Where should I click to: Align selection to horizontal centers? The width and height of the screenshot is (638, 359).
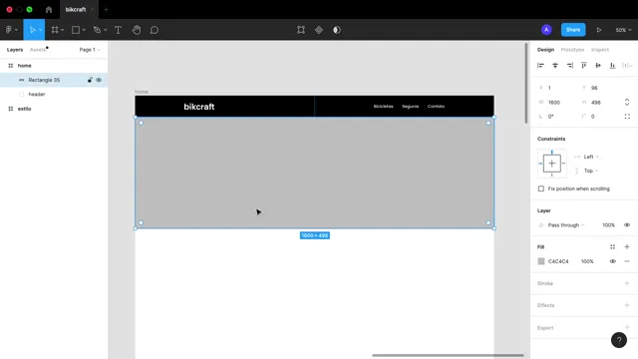point(555,66)
